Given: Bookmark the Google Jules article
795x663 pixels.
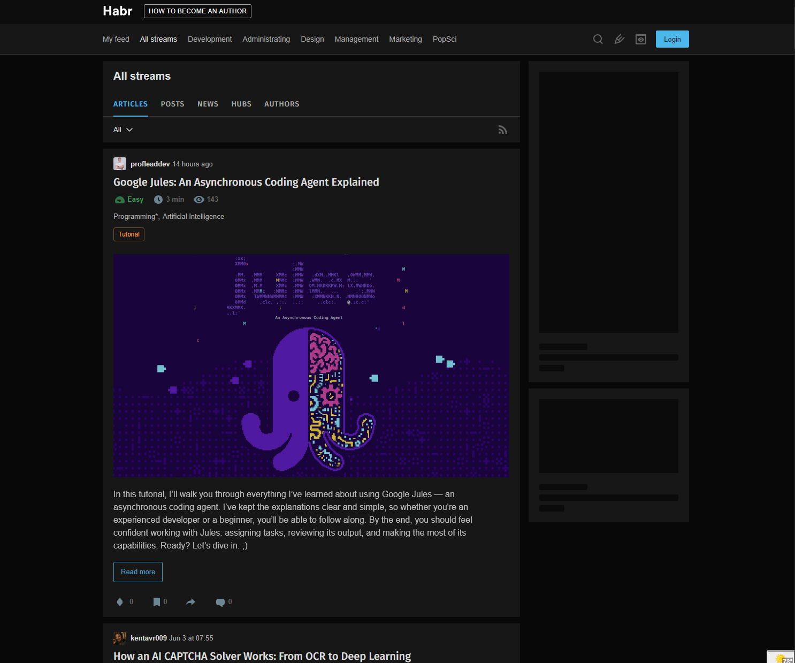Looking at the screenshot, I should [157, 602].
